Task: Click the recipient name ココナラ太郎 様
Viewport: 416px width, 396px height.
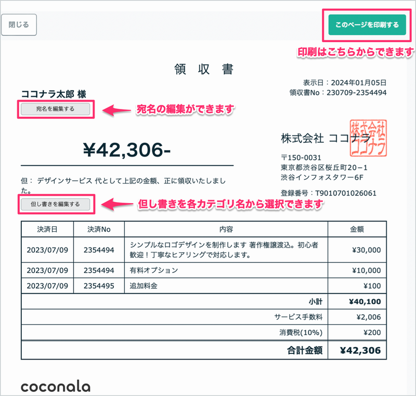Action: pyautogui.click(x=54, y=94)
